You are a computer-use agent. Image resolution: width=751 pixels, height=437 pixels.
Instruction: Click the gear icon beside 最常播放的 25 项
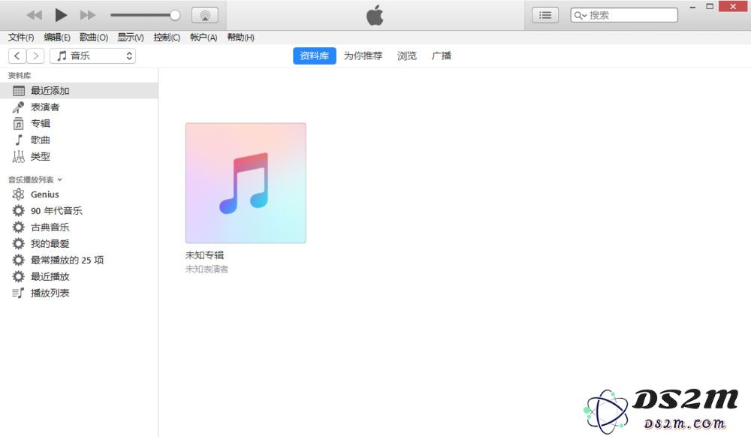click(x=18, y=260)
